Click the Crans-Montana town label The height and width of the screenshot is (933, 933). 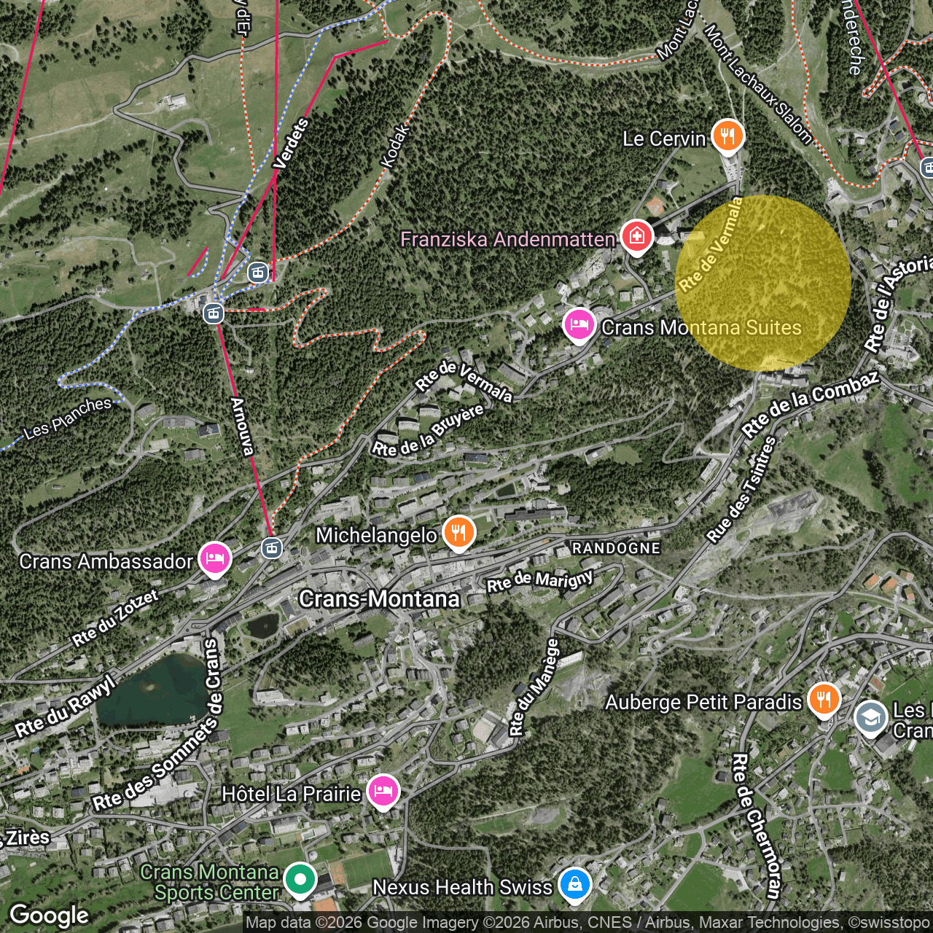click(379, 599)
